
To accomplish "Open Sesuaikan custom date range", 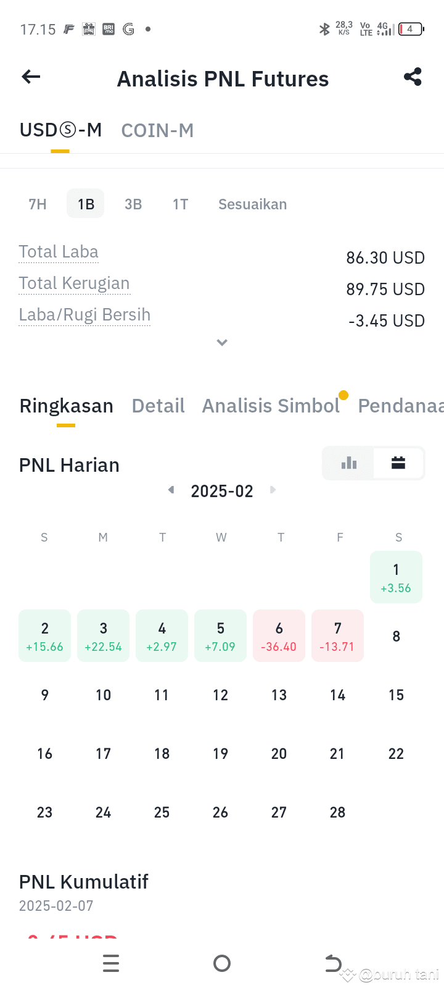I will 253,204.
